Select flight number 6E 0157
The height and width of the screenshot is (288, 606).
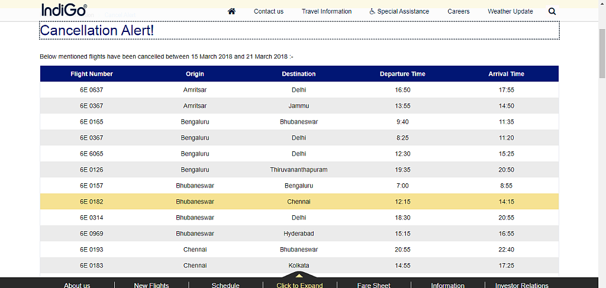[x=92, y=186]
